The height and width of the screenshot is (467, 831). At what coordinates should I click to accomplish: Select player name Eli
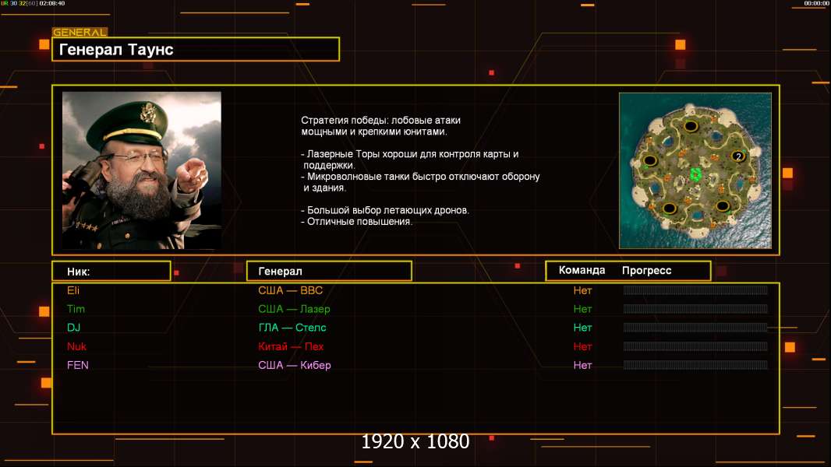[x=73, y=290]
